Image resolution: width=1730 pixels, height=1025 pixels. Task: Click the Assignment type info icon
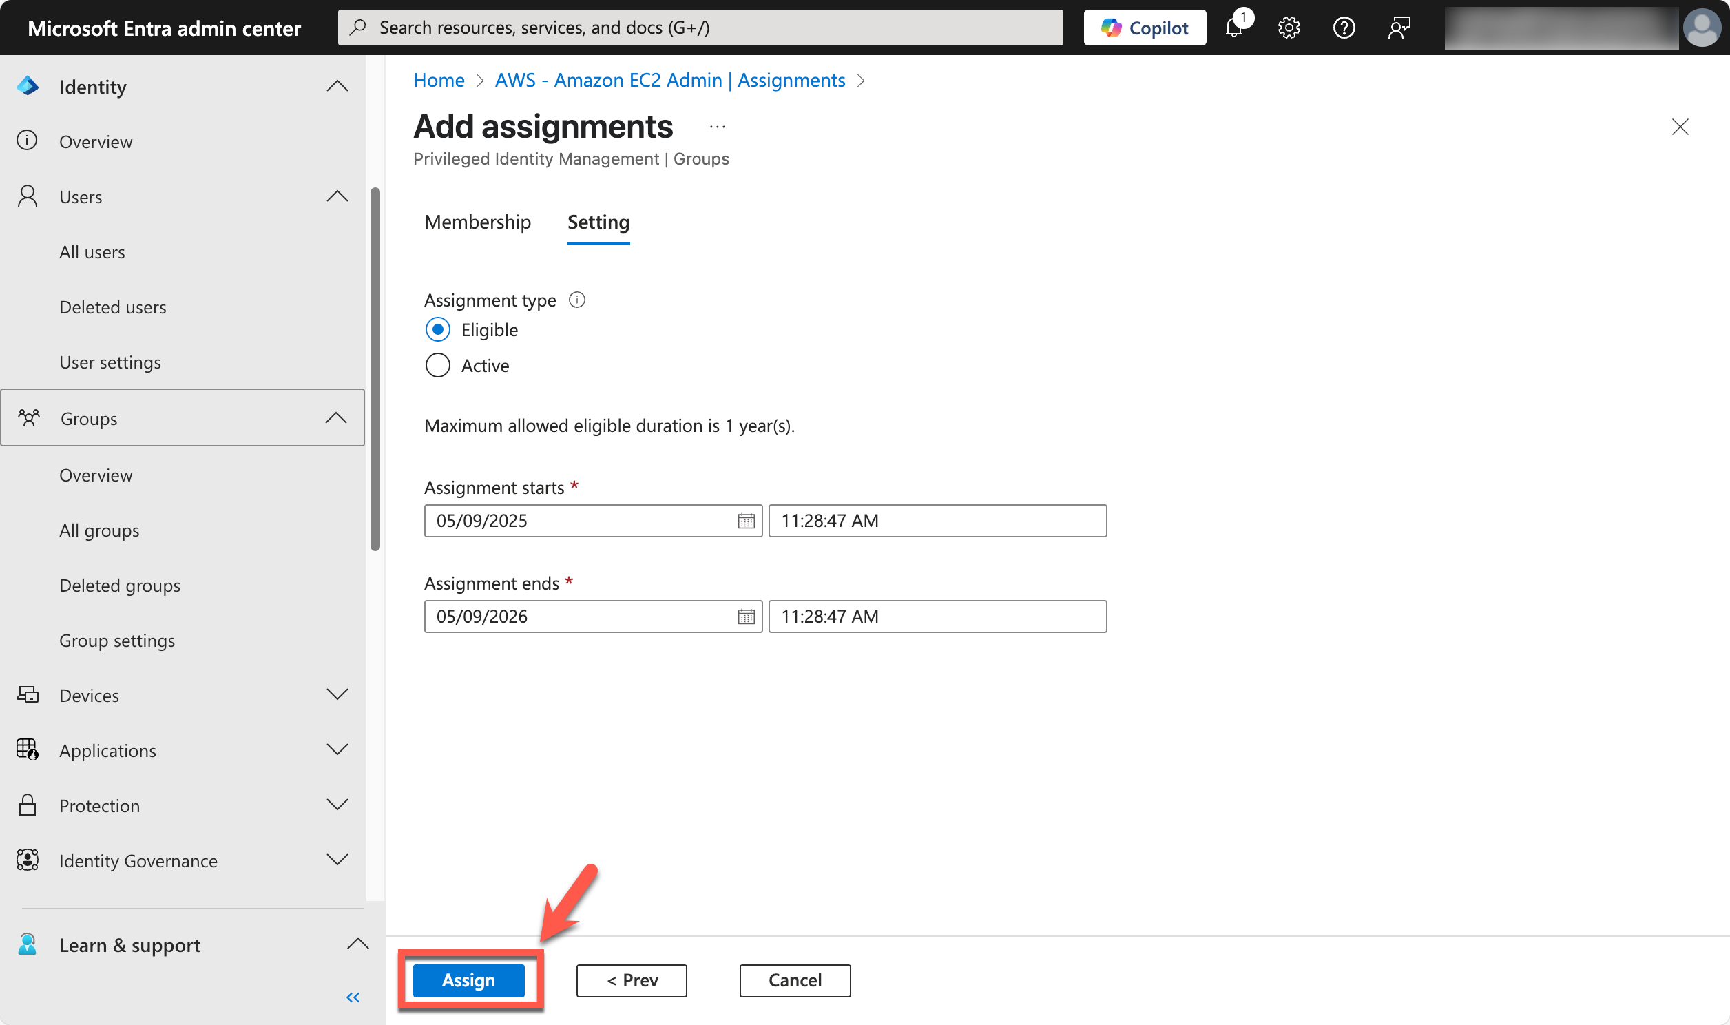pyautogui.click(x=577, y=300)
